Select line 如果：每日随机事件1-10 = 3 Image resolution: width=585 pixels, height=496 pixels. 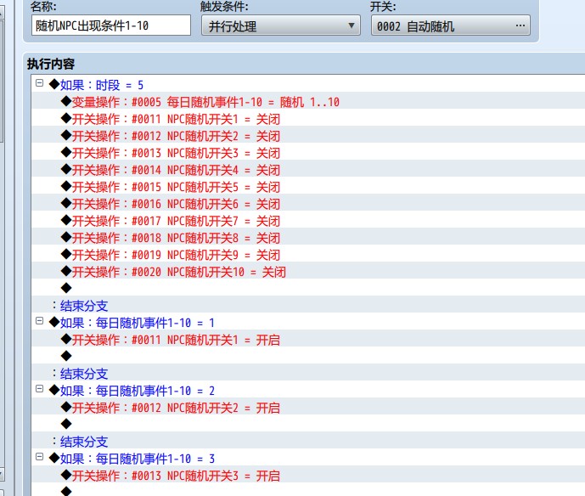(308, 459)
